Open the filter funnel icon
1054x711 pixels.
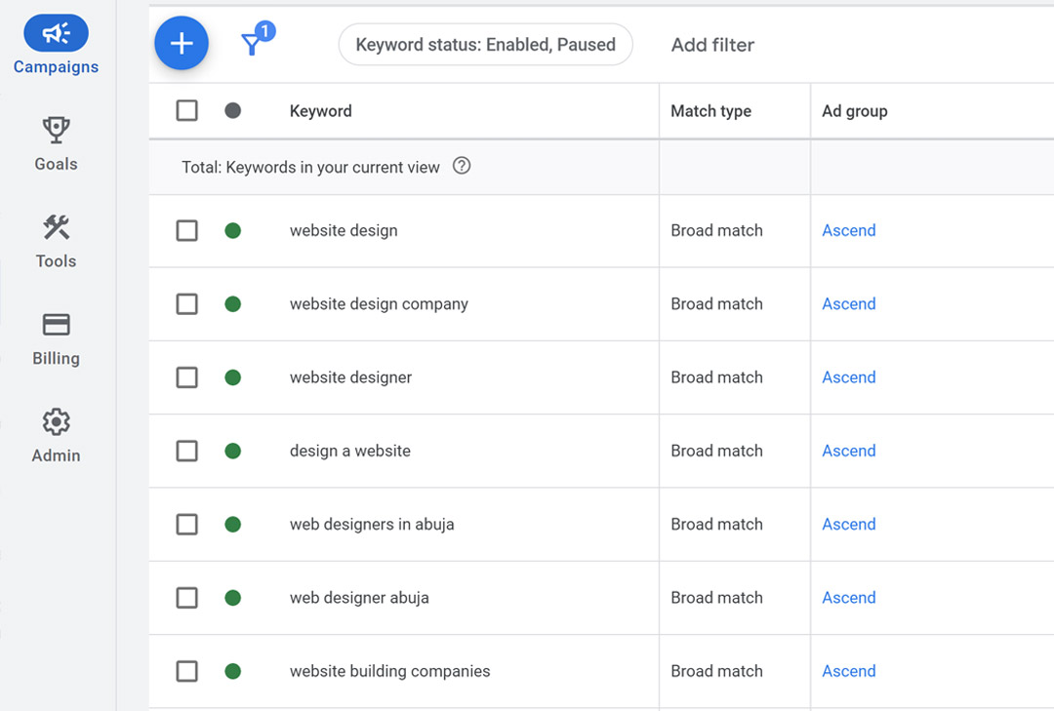[x=253, y=44]
